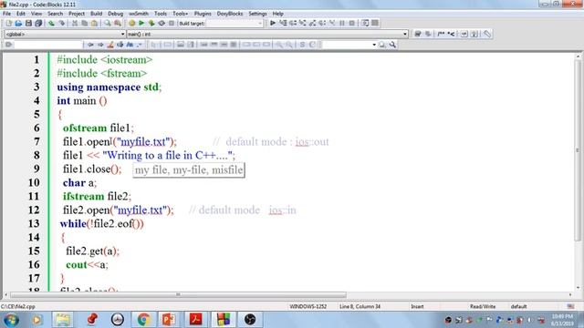Open the Windows Start button
584x328 pixels.
coord(11,320)
